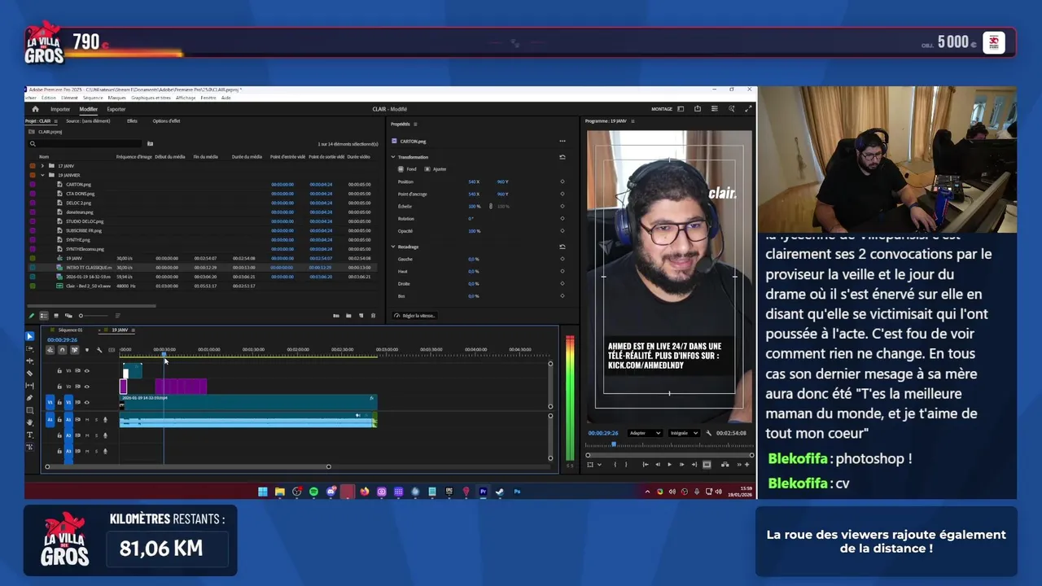Click the project search field
The width and height of the screenshot is (1042, 586).
pos(85,144)
